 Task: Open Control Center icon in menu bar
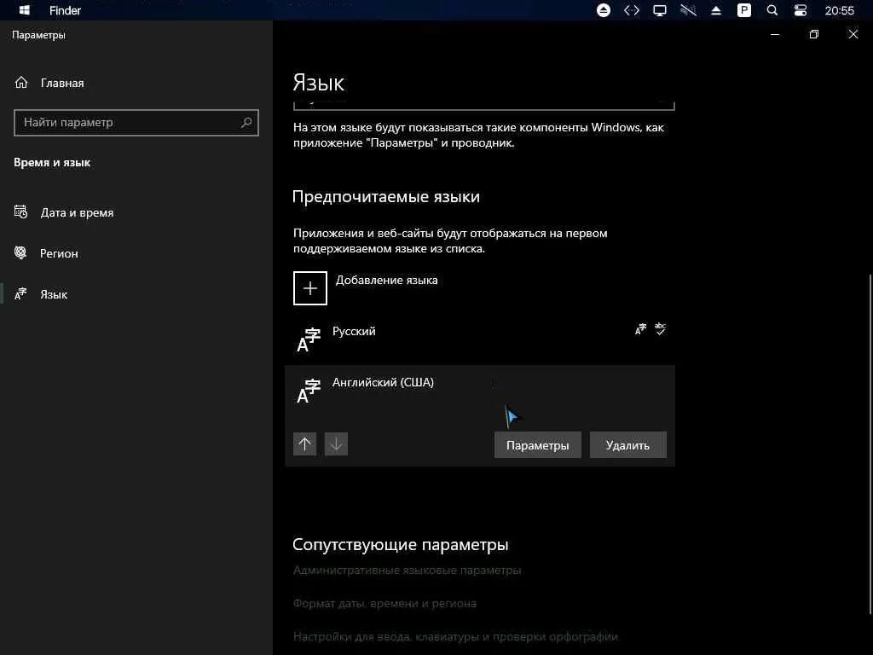800,10
